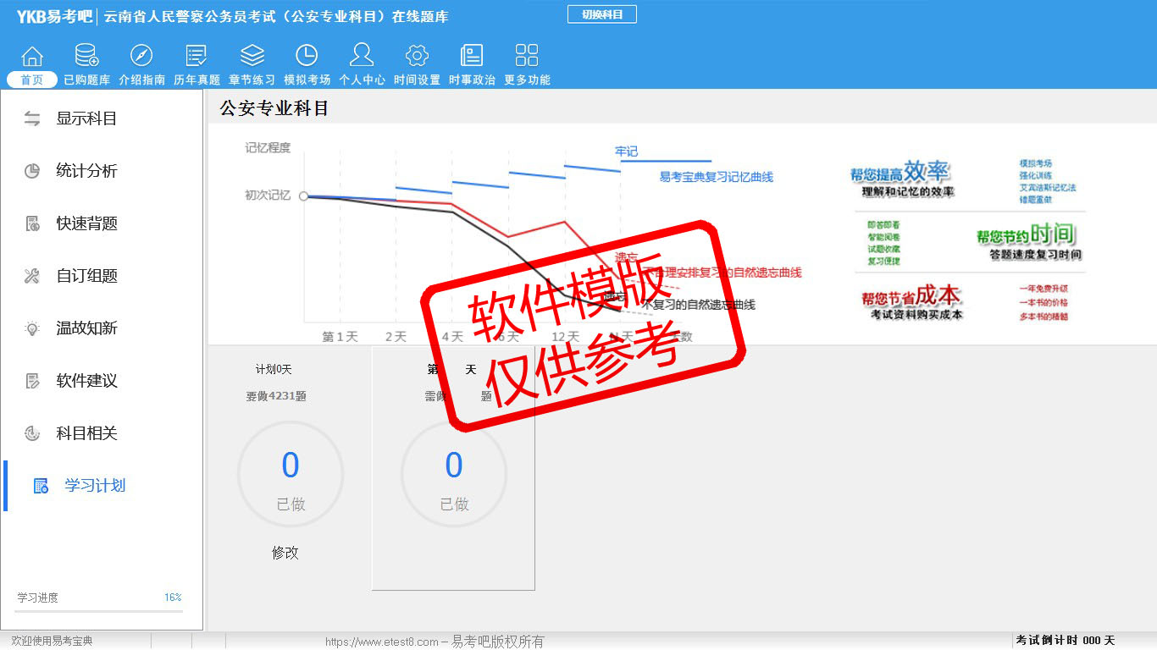Click the 首页 home icon
This screenshot has width=1157, height=650.
coord(32,57)
